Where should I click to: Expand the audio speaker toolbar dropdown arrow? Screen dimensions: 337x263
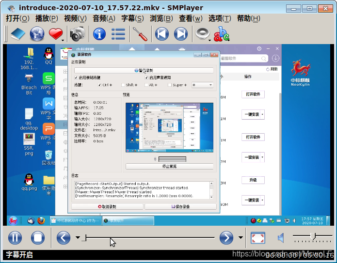(209, 40)
